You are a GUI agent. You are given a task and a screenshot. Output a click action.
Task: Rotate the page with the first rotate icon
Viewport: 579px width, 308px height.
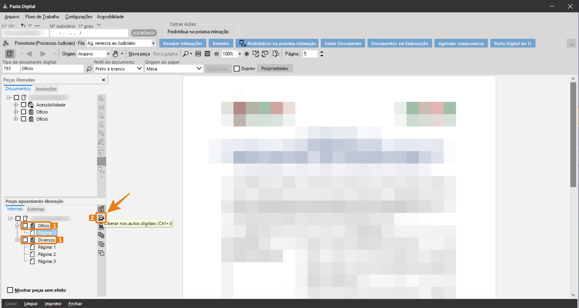256,54
